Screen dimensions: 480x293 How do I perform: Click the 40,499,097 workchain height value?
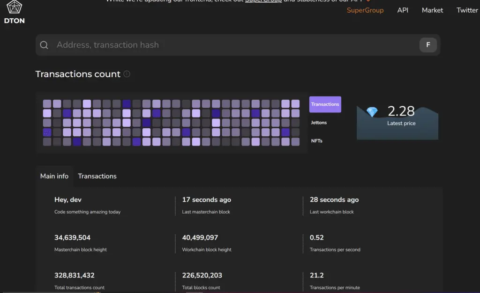coord(200,238)
